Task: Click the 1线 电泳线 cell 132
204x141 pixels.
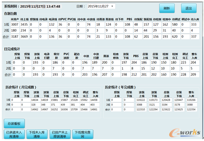Action: click(x=53, y=25)
